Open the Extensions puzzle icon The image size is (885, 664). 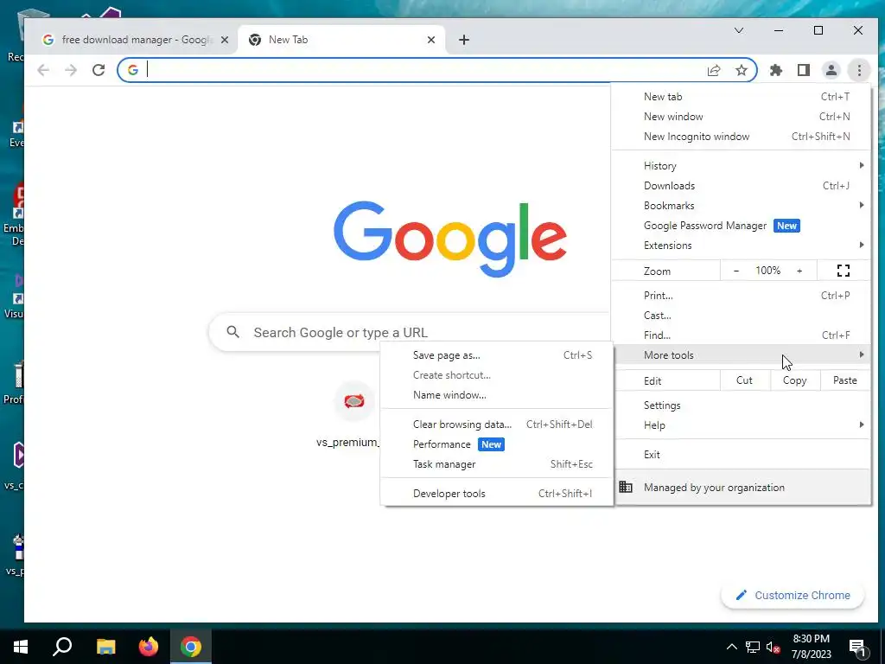(776, 70)
